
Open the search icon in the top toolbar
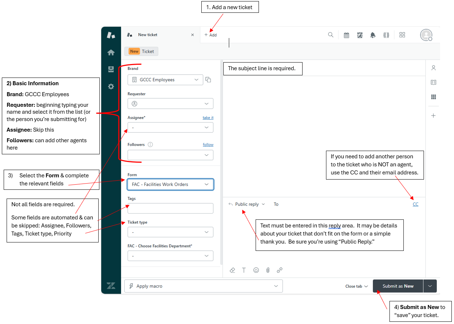click(330, 35)
